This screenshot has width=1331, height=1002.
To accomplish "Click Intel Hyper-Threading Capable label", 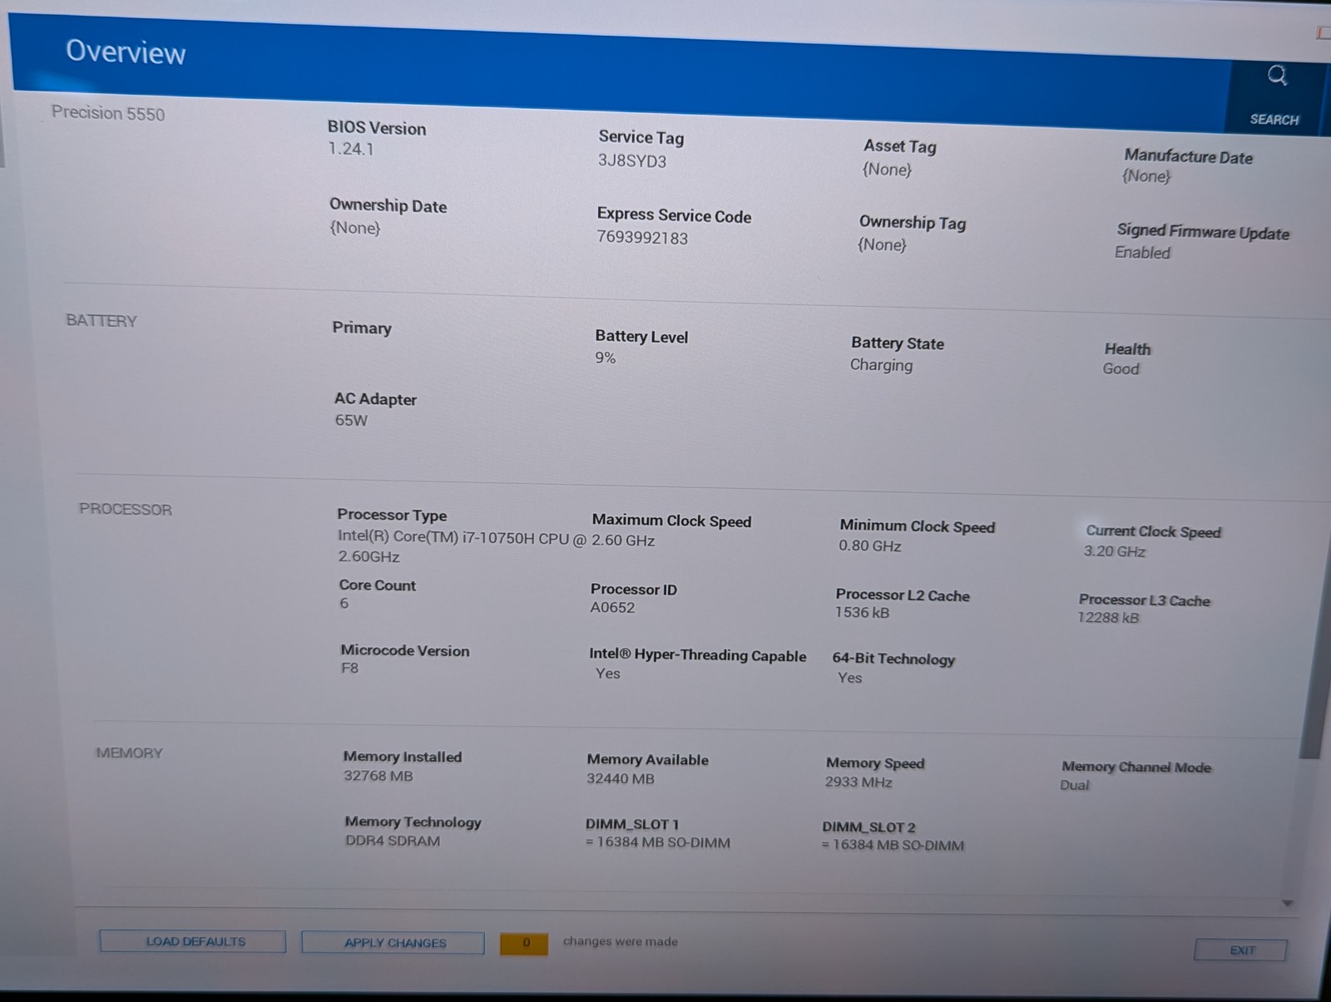I will (x=697, y=654).
